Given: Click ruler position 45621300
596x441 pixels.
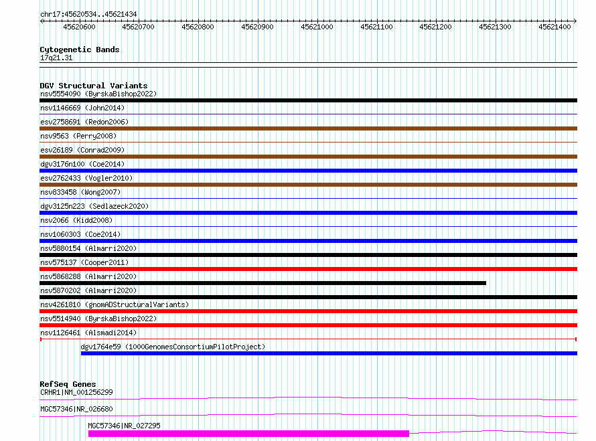Looking at the screenshot, I should [496, 27].
